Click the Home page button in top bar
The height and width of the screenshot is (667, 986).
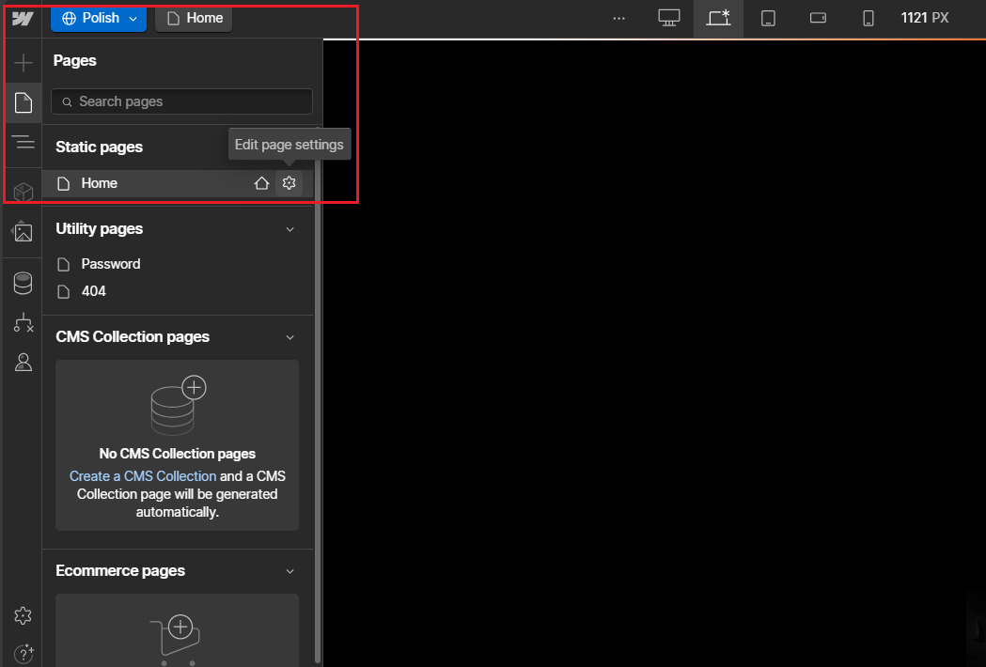tap(194, 18)
